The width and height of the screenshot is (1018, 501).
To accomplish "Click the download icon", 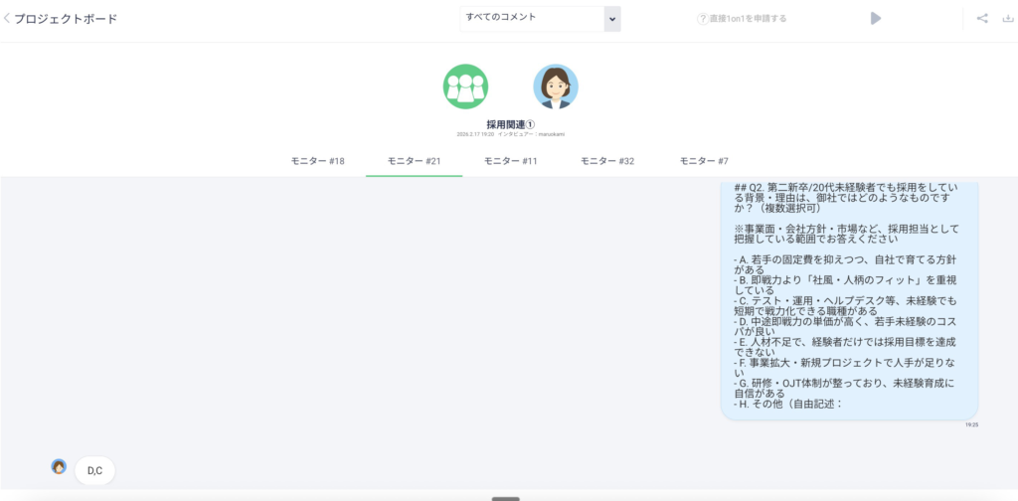I will [1007, 18].
